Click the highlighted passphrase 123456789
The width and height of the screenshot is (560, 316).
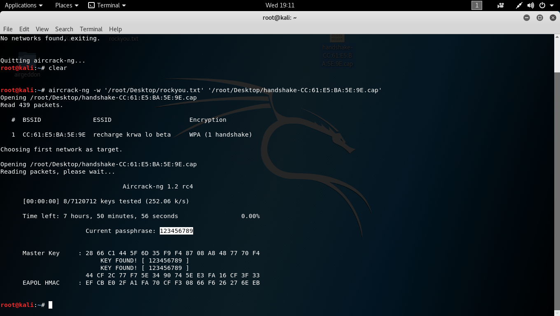click(x=176, y=231)
